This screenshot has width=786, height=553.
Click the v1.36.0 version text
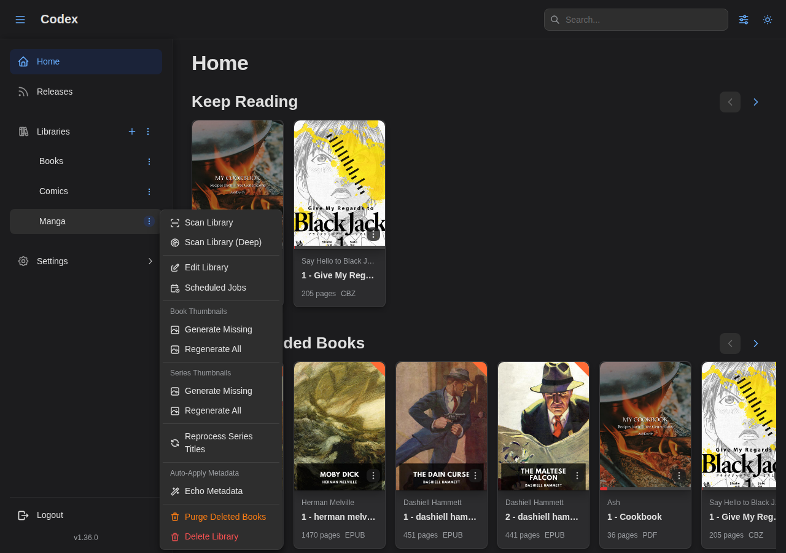click(86, 538)
